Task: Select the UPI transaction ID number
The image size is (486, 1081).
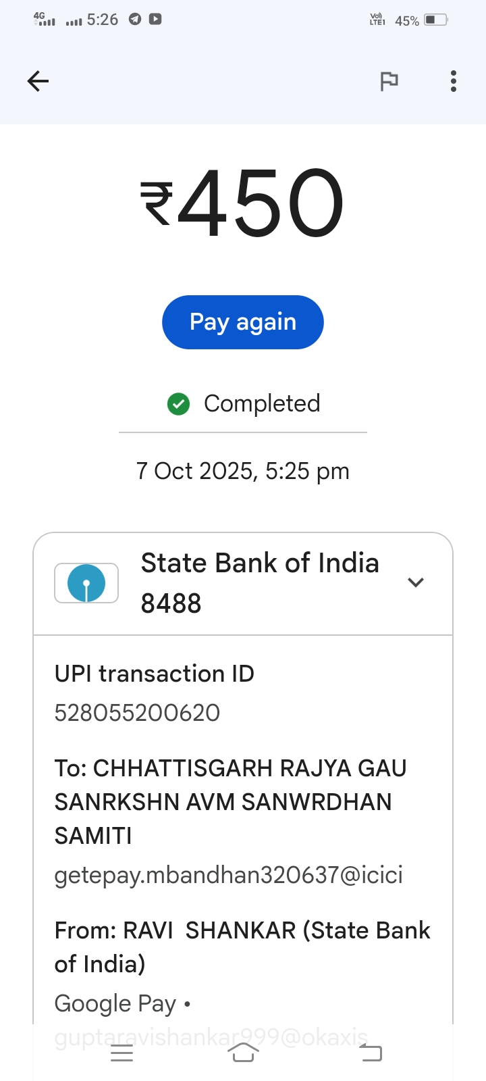Action: pos(137,713)
